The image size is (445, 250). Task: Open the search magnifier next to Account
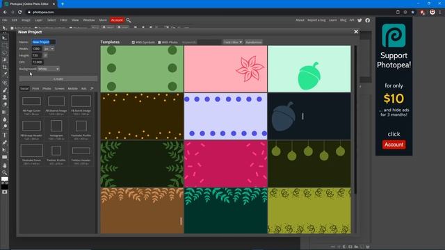[x=129, y=20]
